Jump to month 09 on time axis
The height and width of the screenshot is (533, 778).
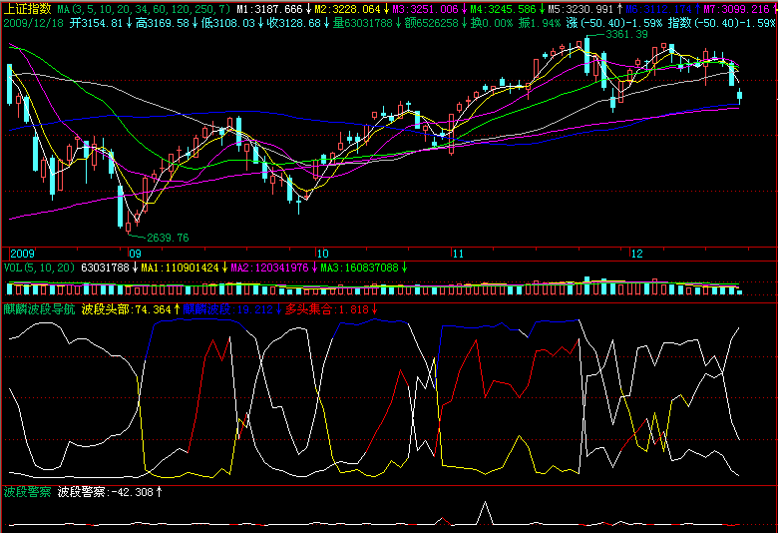point(135,254)
